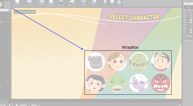Click the Save All button

(x=3, y=105)
